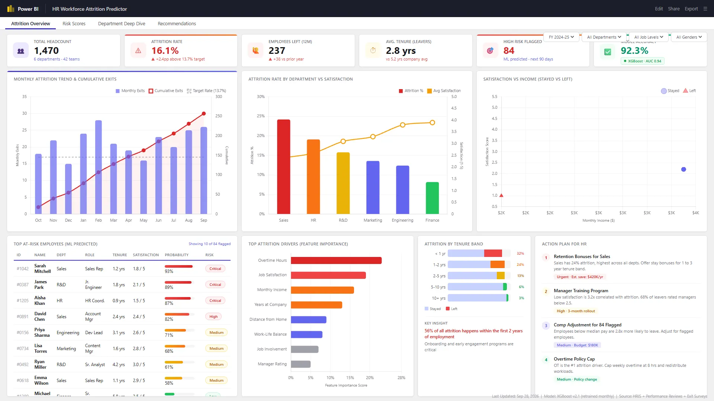This screenshot has height=401, width=714.
Task: Click the Employees Left card icon
Action: 255,50
